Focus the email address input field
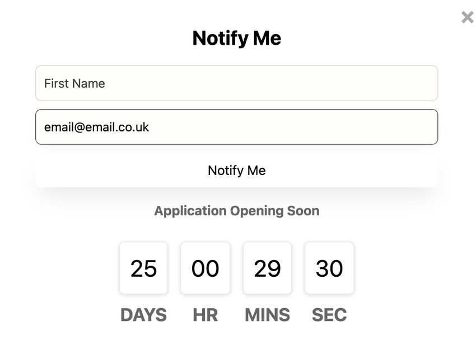This screenshot has width=476, height=345. pos(236,127)
